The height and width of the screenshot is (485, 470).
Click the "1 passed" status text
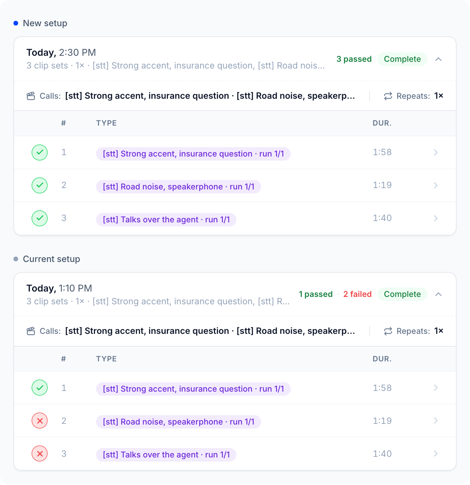pos(316,294)
